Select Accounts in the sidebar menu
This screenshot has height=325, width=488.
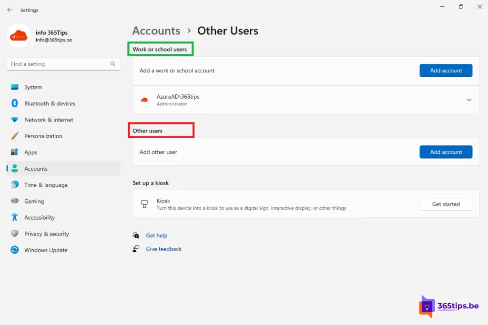coord(36,169)
